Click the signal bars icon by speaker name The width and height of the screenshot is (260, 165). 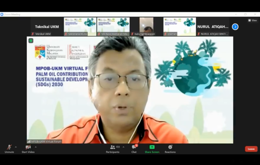point(28,141)
